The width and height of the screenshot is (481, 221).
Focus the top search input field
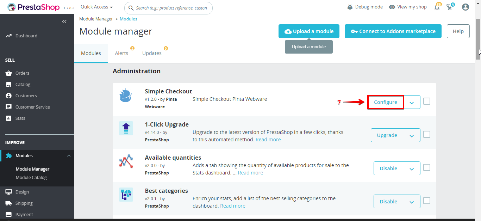171,8
